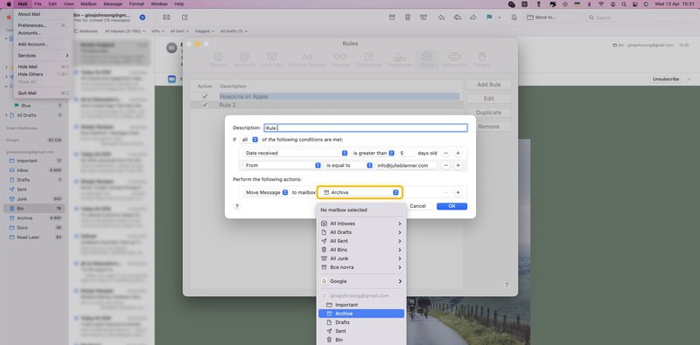Image resolution: width=700 pixels, height=345 pixels.
Task: Click the trash Delete icon in toolbar
Action: point(408,17)
